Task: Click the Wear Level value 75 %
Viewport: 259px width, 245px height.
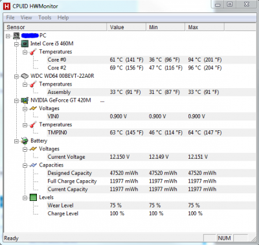Action: pyautogui.click(x=116, y=205)
